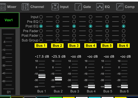Viewport: 138px width, 98px height.
Task: Set Bus 3 tap to Pre EQ
Action: (x=74, y=22)
